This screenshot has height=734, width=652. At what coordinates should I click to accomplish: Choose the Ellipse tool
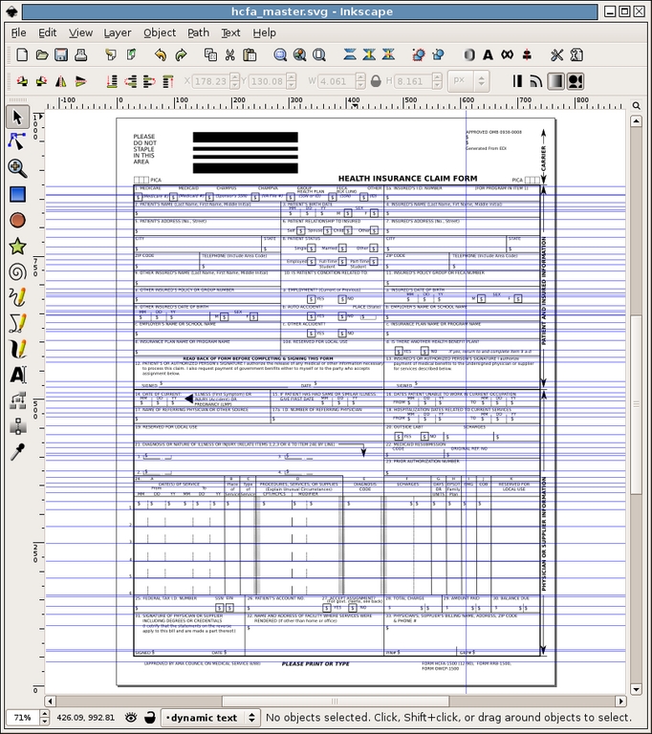pos(17,220)
